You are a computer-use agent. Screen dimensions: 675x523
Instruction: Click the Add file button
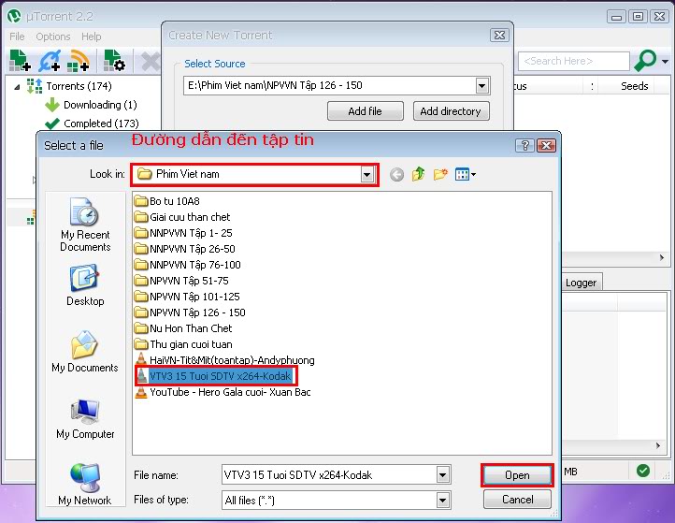pyautogui.click(x=365, y=111)
